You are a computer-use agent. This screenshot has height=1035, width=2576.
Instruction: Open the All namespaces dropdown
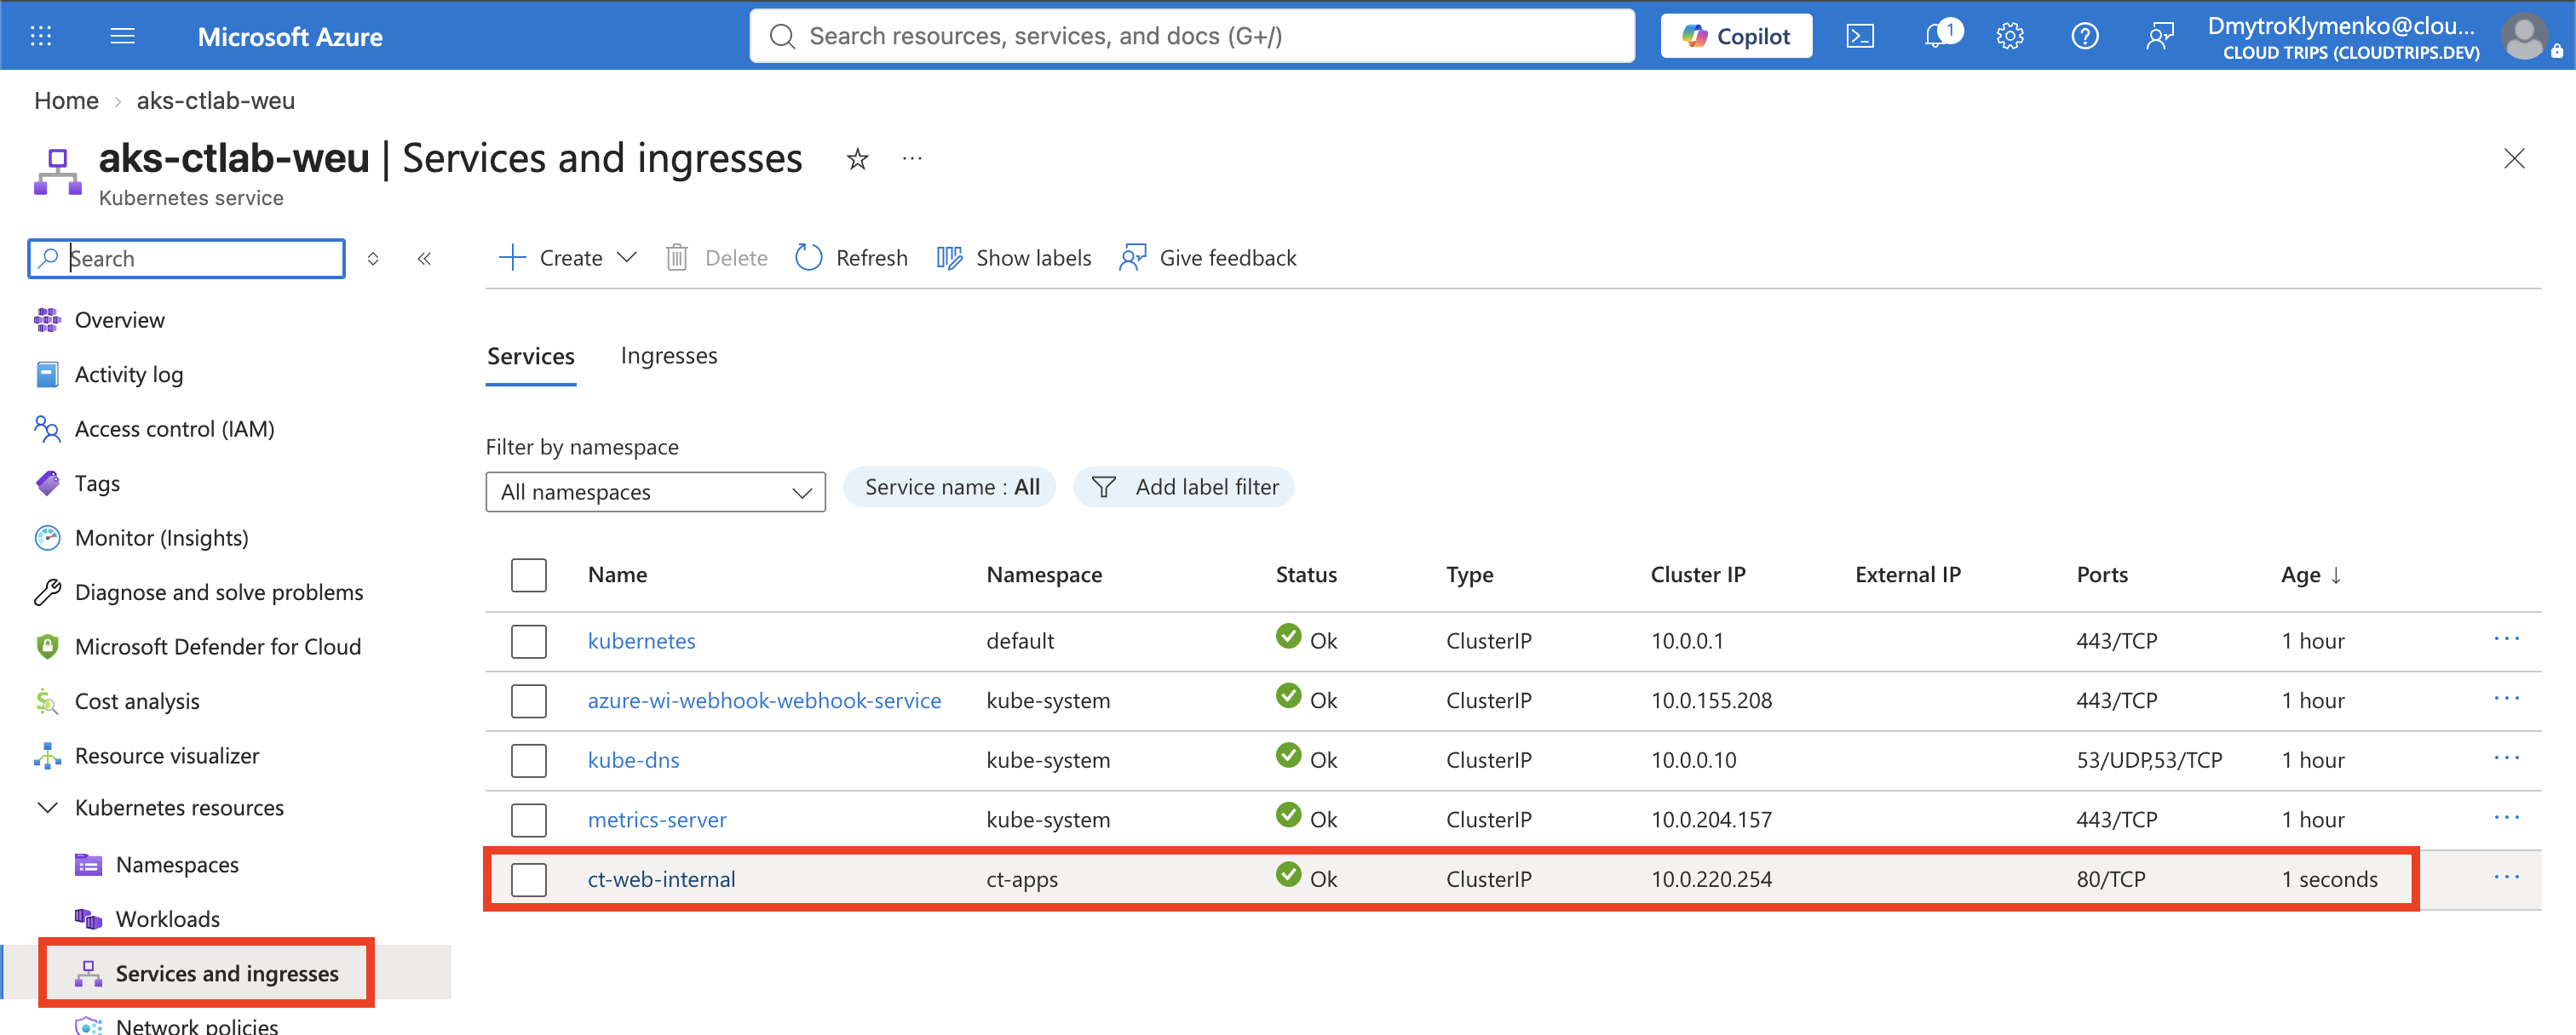(x=655, y=491)
